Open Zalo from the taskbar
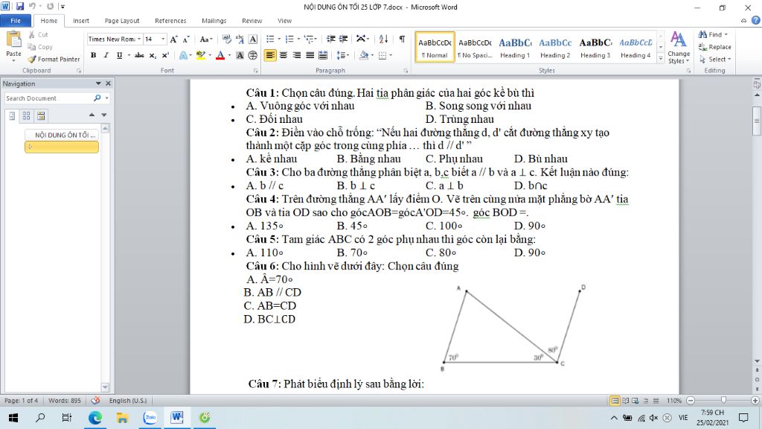The width and height of the screenshot is (762, 429). point(150,417)
